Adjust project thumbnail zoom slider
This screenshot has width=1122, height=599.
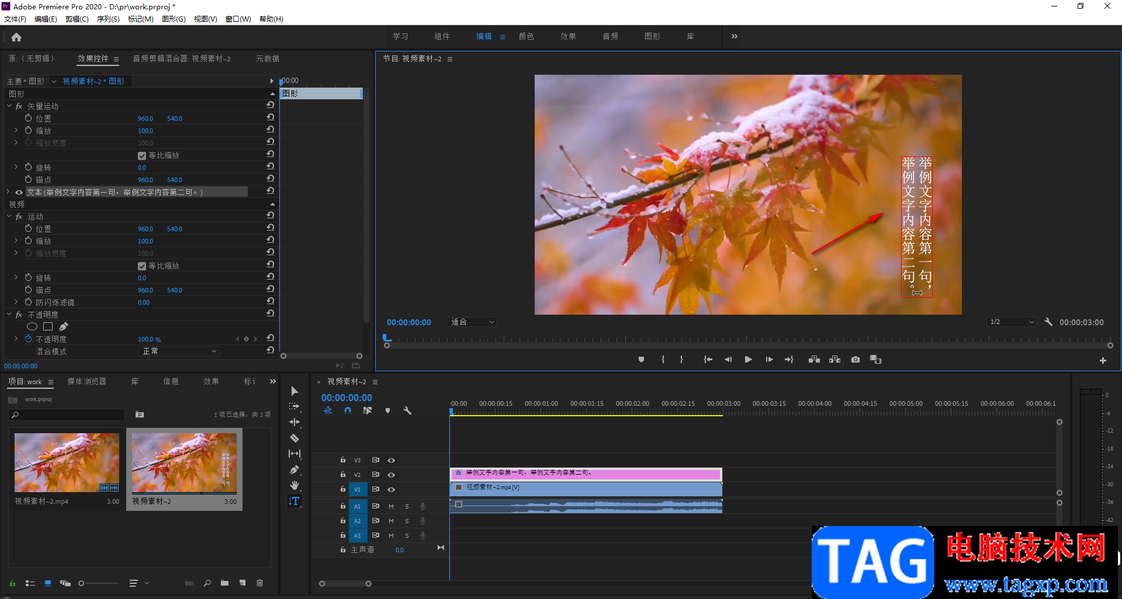(x=82, y=583)
